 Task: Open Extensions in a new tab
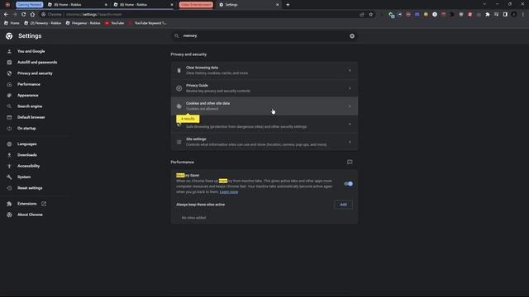point(27,204)
